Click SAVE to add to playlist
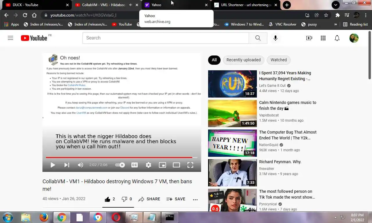This screenshot has width=372, height=223. (x=176, y=199)
